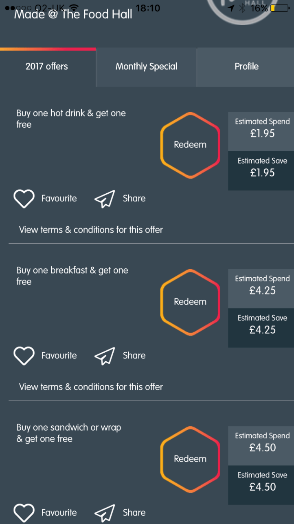Redeem the sandwich or wrap offer
The image size is (294, 524).
click(190, 459)
